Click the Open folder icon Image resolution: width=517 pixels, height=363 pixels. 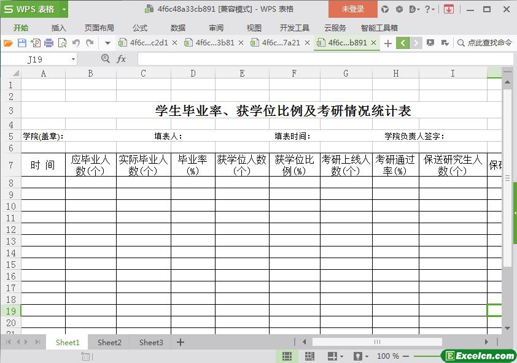click(x=8, y=43)
